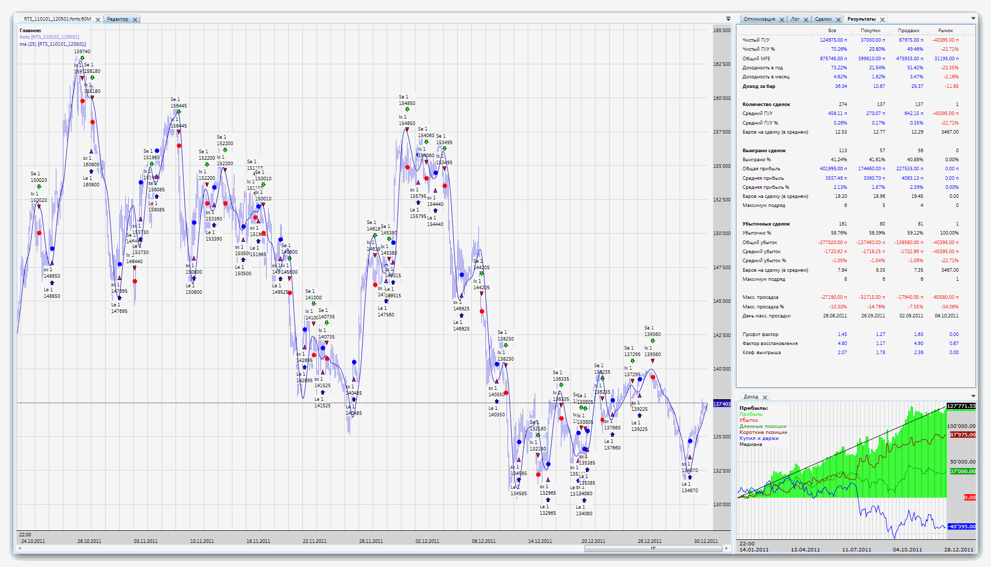991x567 pixels.
Task: Open Доход panel dropdown arrow
Action: (973, 396)
